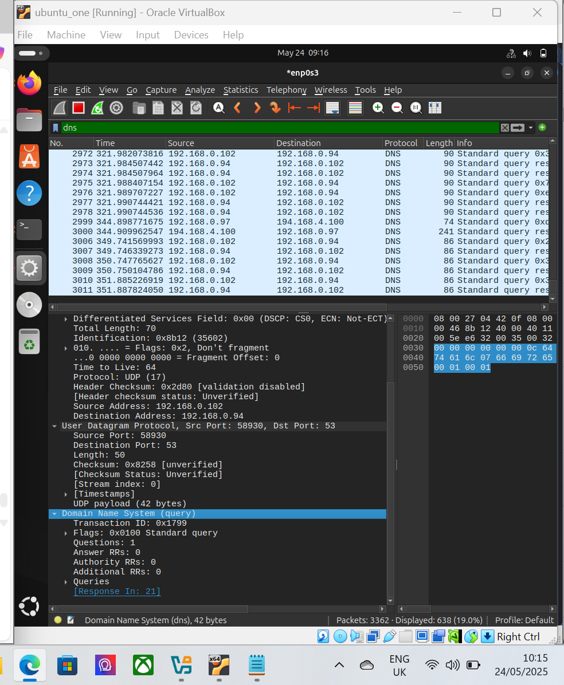
Task: Open the capture options gear
Action: 116,108
